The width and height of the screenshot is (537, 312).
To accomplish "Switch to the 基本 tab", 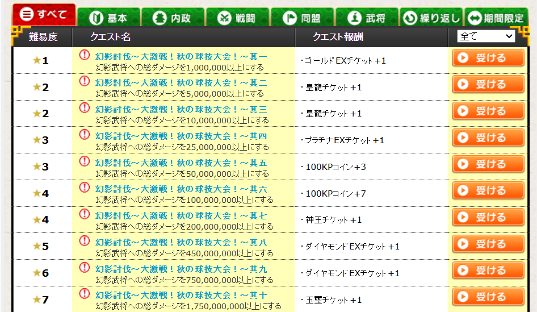I will (x=108, y=18).
